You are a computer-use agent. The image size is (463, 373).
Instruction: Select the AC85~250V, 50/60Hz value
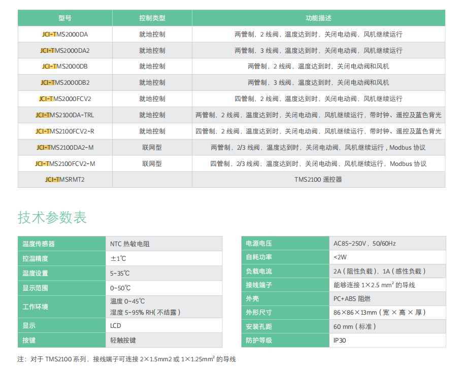point(365,243)
